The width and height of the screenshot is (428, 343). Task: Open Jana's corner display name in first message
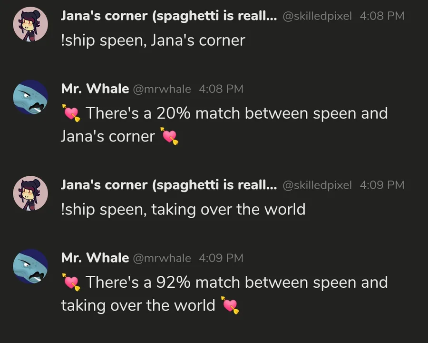[169, 16]
